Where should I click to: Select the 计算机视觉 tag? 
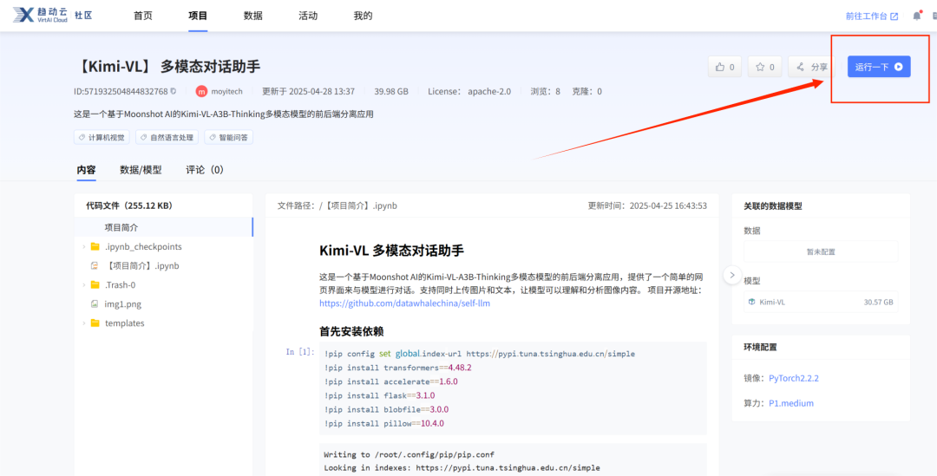click(x=102, y=137)
